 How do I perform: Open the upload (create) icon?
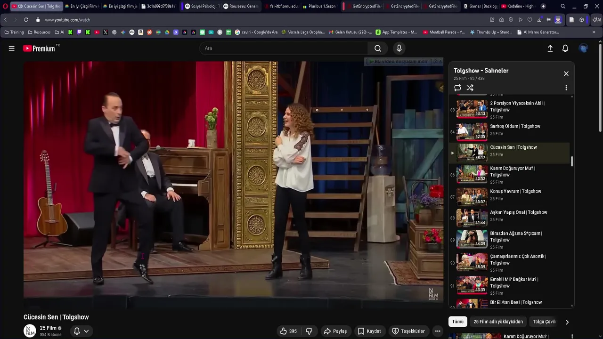point(550,48)
